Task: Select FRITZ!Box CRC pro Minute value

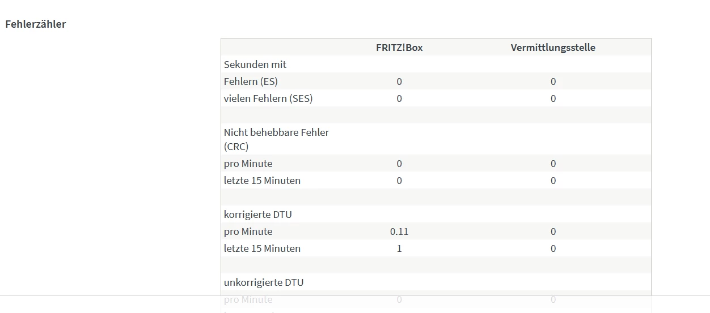Action: pyautogui.click(x=399, y=164)
